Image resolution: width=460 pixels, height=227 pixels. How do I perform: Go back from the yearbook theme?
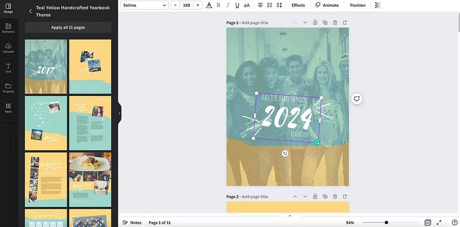(30, 11)
